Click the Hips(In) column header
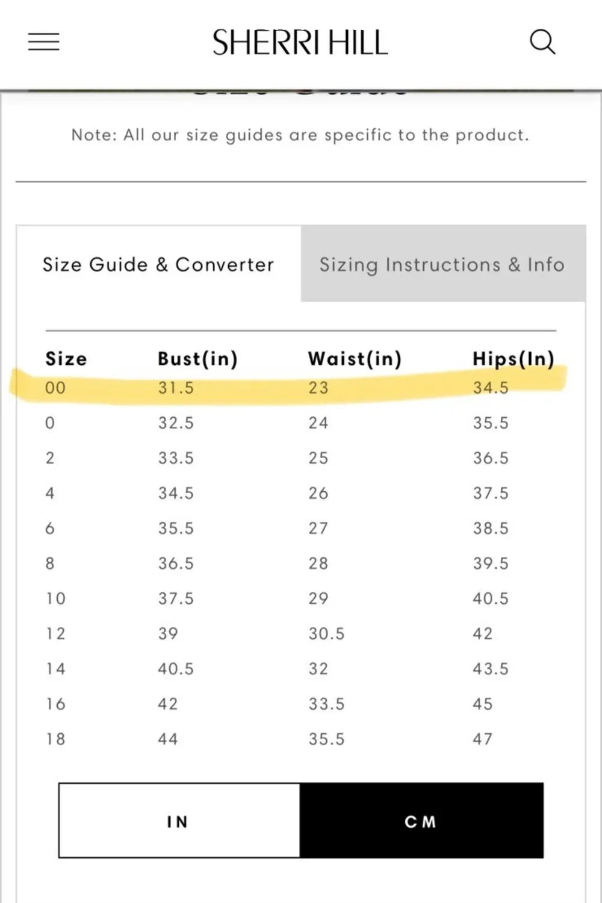 pos(513,359)
